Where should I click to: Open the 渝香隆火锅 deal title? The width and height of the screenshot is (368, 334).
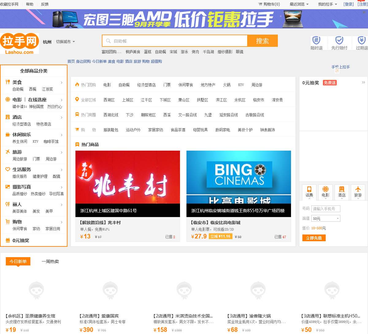[x=249, y=316]
